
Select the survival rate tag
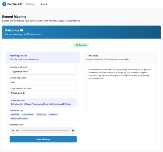click(41, 115)
